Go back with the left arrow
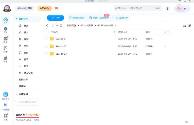This screenshot has width=194, height=125. [x=47, y=26]
